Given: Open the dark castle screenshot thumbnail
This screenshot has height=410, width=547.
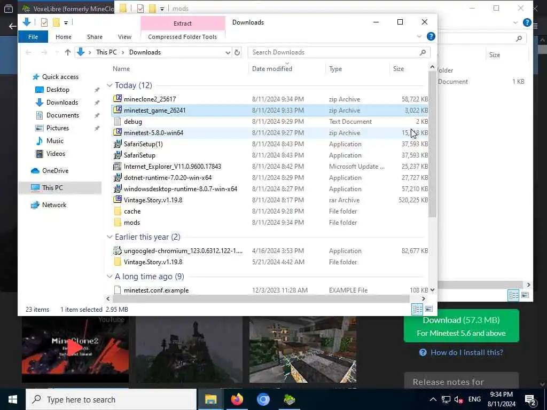Looking at the screenshot, I should coord(189,350).
